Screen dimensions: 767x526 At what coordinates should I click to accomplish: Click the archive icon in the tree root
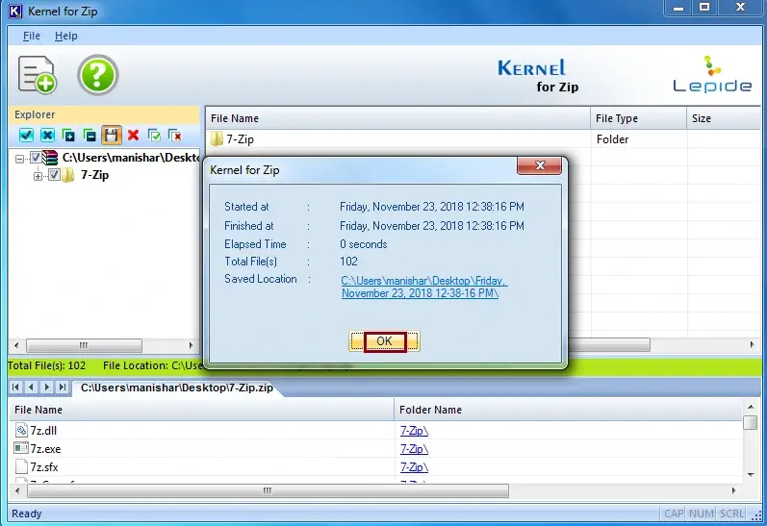pos(50,158)
